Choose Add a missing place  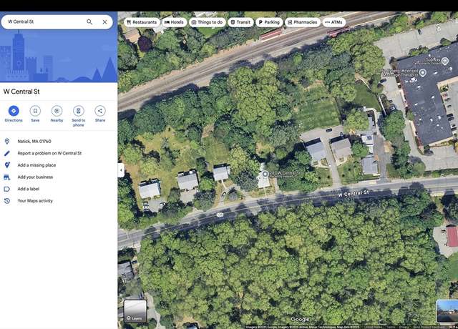(59, 165)
